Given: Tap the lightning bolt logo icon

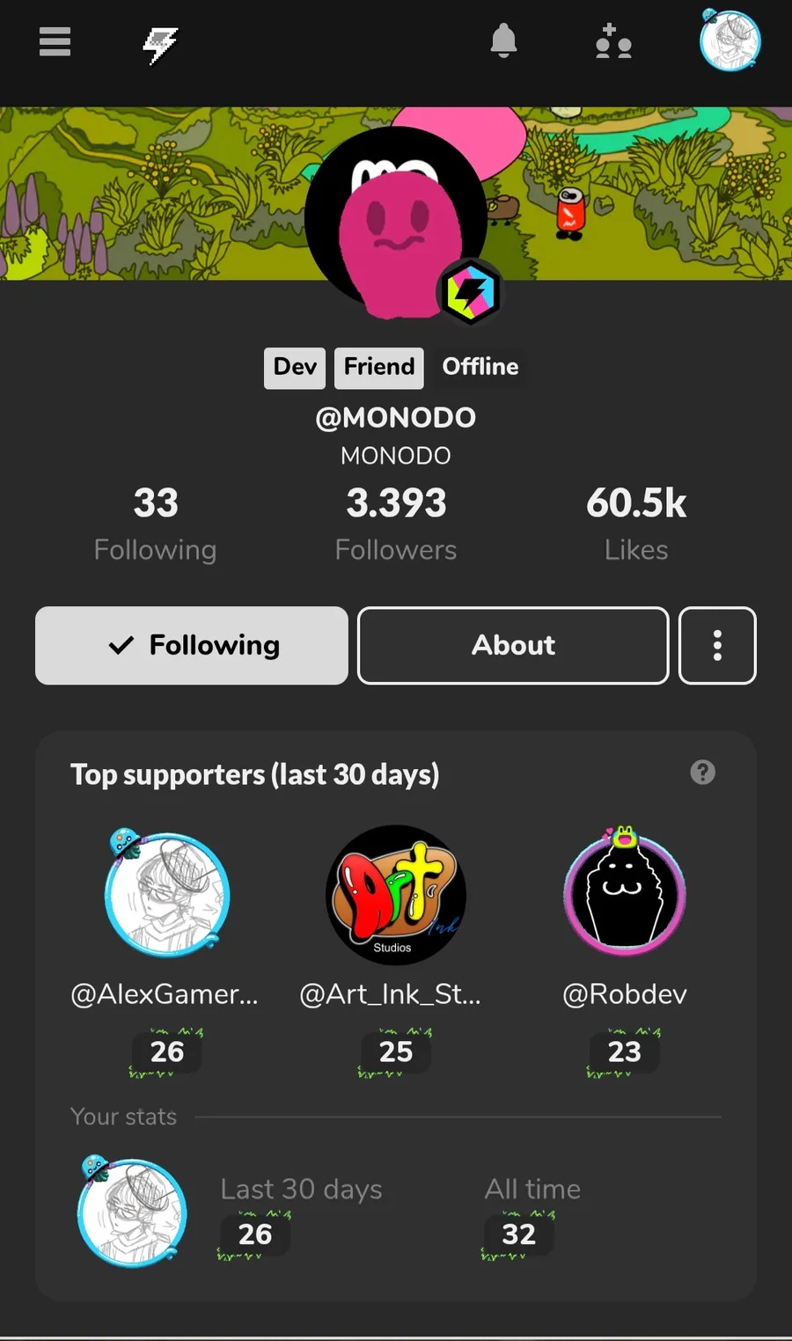Looking at the screenshot, I should [x=160, y=44].
